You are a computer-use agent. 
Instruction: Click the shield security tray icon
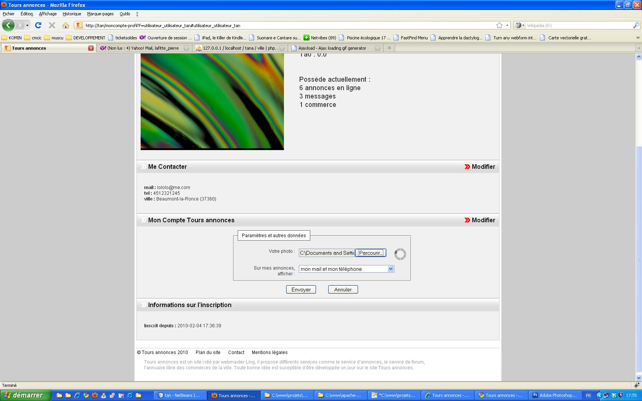coord(621,395)
